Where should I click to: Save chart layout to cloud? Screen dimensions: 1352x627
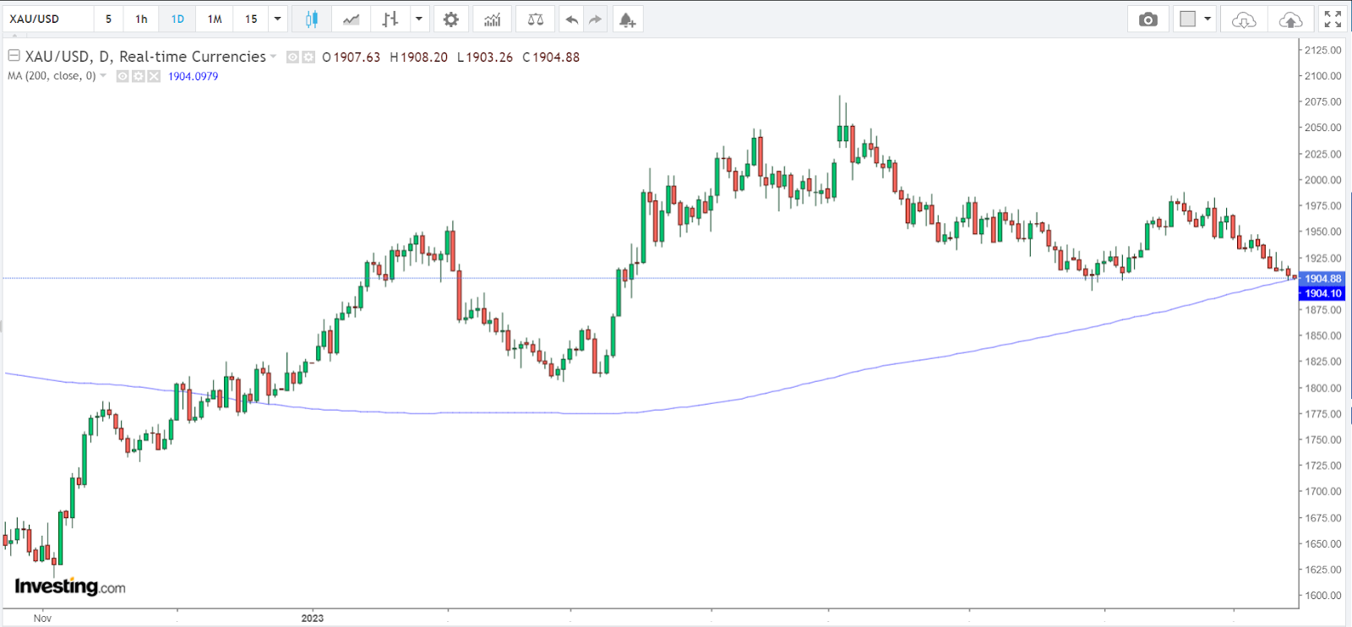click(1290, 19)
